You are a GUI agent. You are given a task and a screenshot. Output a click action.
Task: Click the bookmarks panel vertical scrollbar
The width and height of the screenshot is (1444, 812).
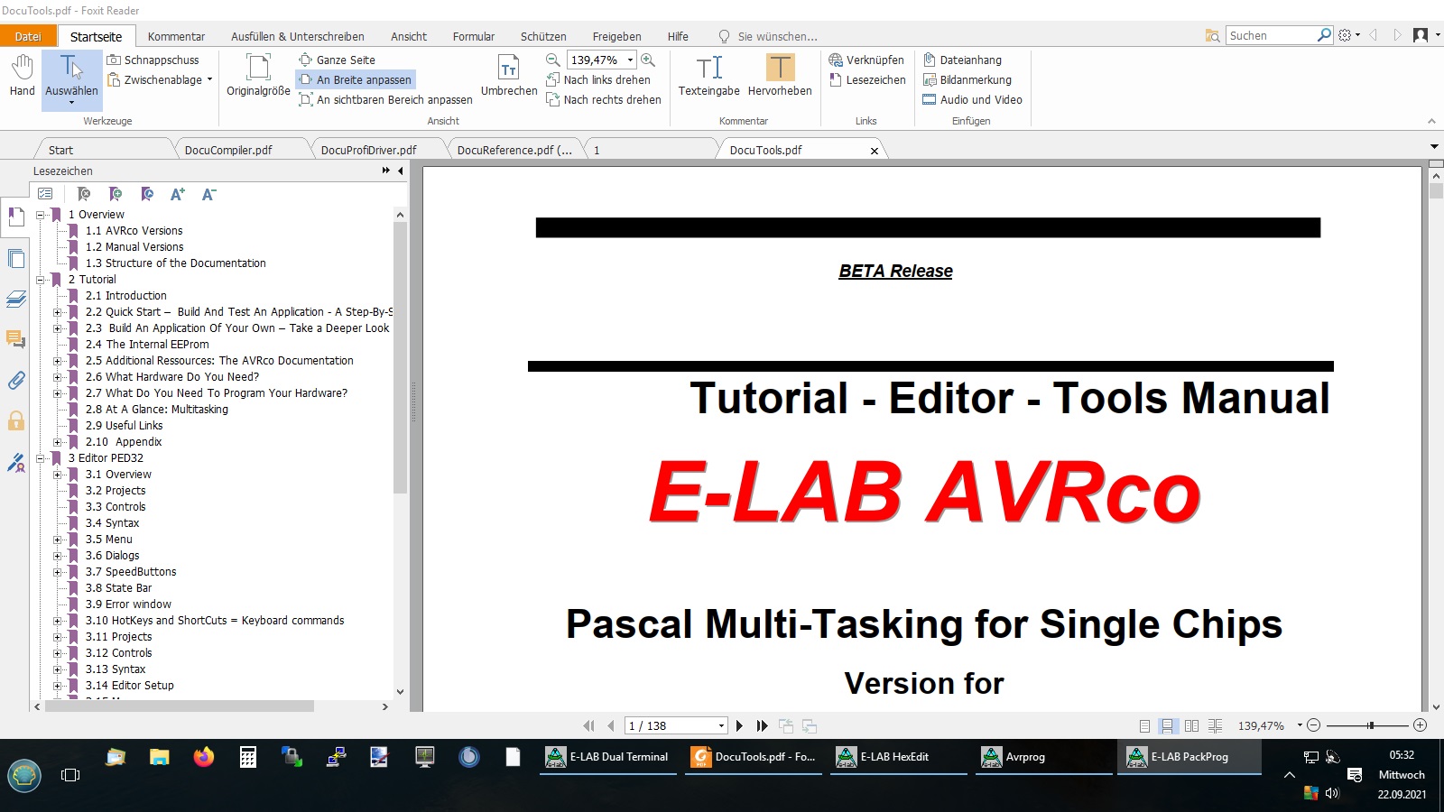[x=400, y=356]
